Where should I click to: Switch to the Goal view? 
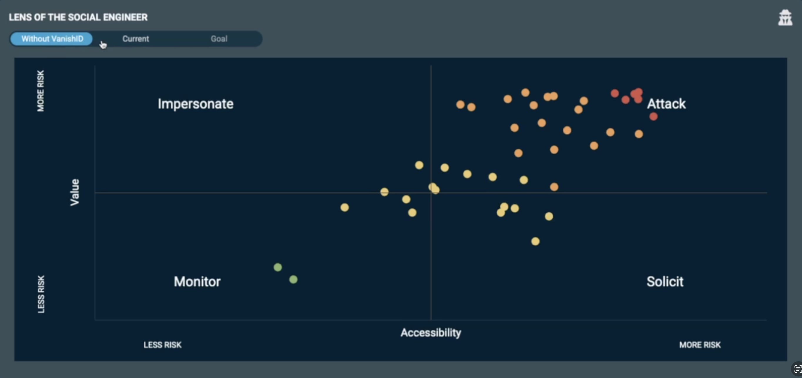point(219,39)
